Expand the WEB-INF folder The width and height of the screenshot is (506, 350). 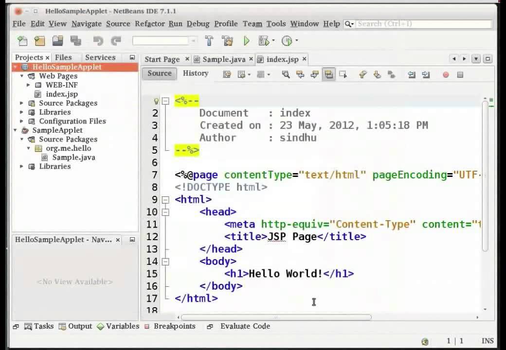[29, 85]
